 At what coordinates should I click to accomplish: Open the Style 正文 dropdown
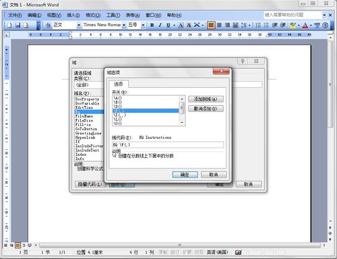pyautogui.click(x=79, y=25)
